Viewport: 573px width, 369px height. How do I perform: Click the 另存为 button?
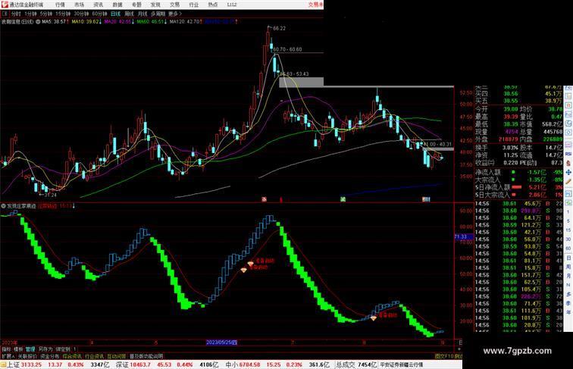pyautogui.click(x=45, y=349)
